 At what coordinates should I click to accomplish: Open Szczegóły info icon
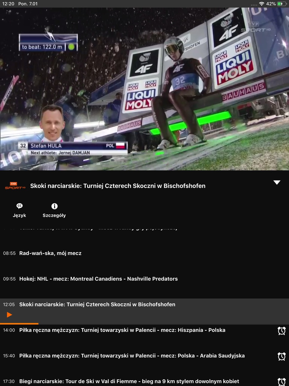[x=54, y=206]
